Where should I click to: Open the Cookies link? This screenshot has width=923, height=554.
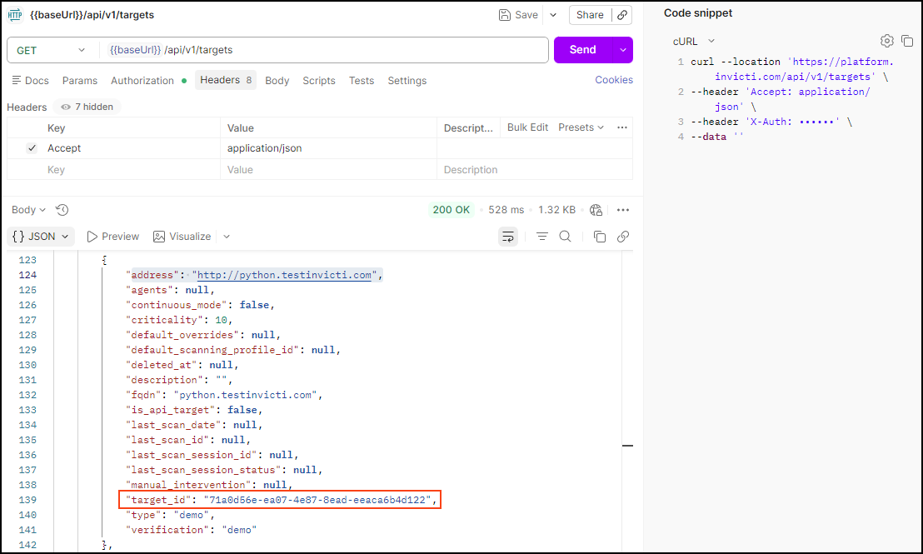pos(613,80)
